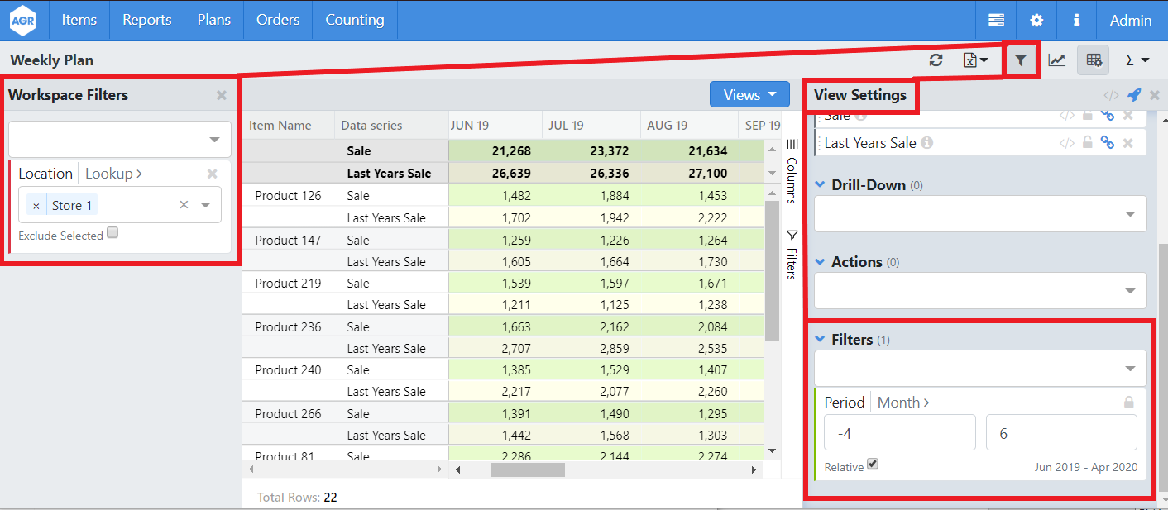Click the refresh icon in Weekly Plan toolbar
This screenshot has width=1168, height=510.
936,60
